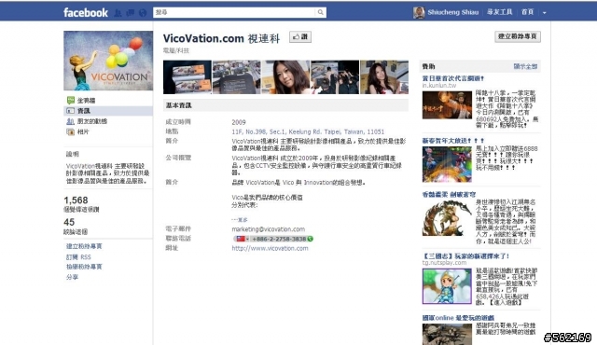
Task: Click the 2009 founding year value
Action: (239, 122)
